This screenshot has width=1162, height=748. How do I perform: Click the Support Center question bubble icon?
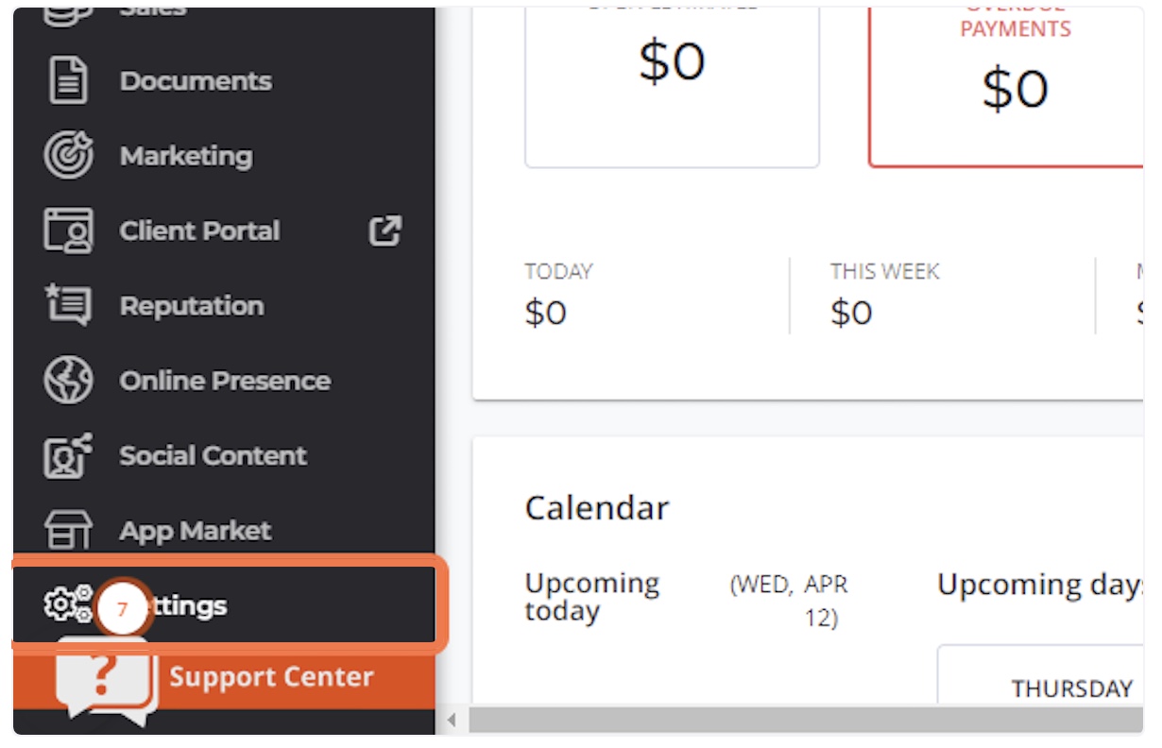(104, 680)
